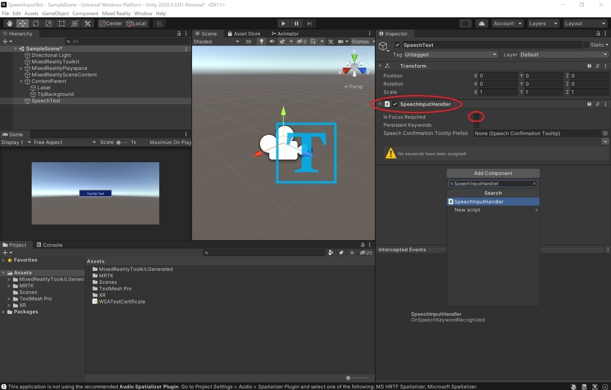611x390 pixels.
Task: Select the Rotate tool in toolbar
Action: click(x=36, y=23)
